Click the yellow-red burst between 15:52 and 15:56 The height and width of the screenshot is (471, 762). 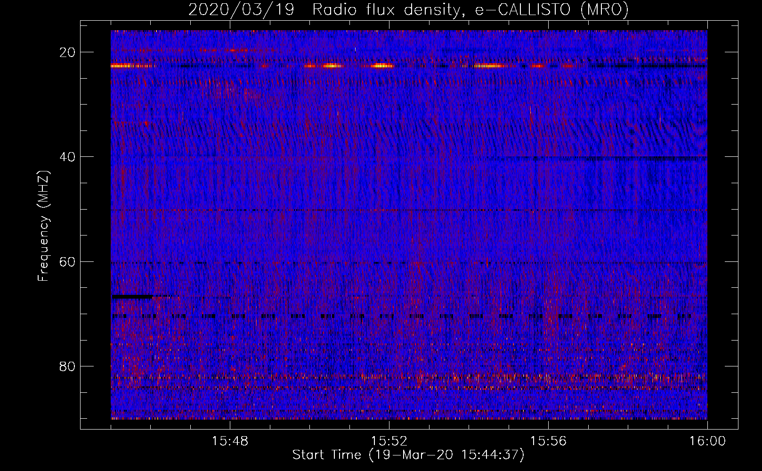pyautogui.click(x=490, y=66)
